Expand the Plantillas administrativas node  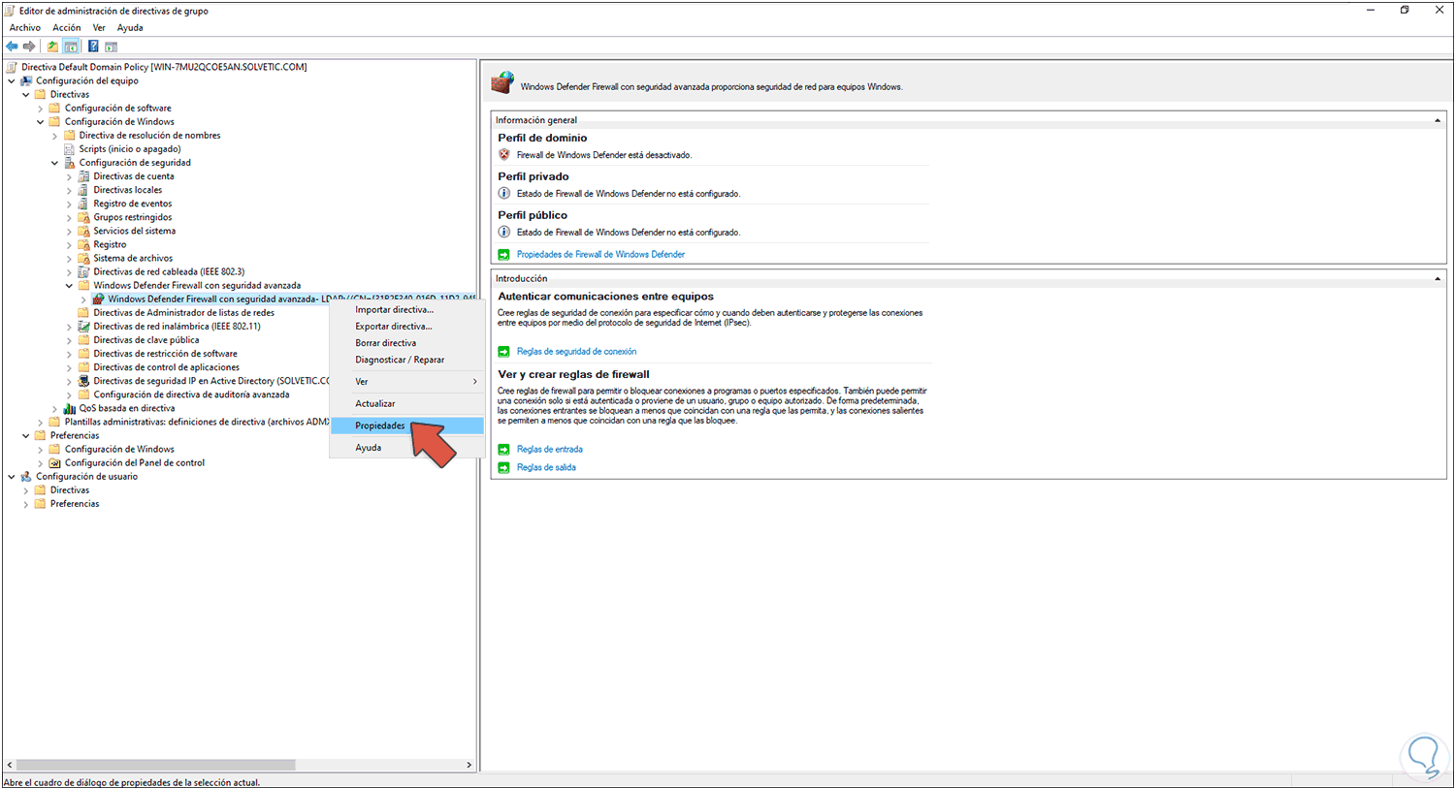coord(41,422)
